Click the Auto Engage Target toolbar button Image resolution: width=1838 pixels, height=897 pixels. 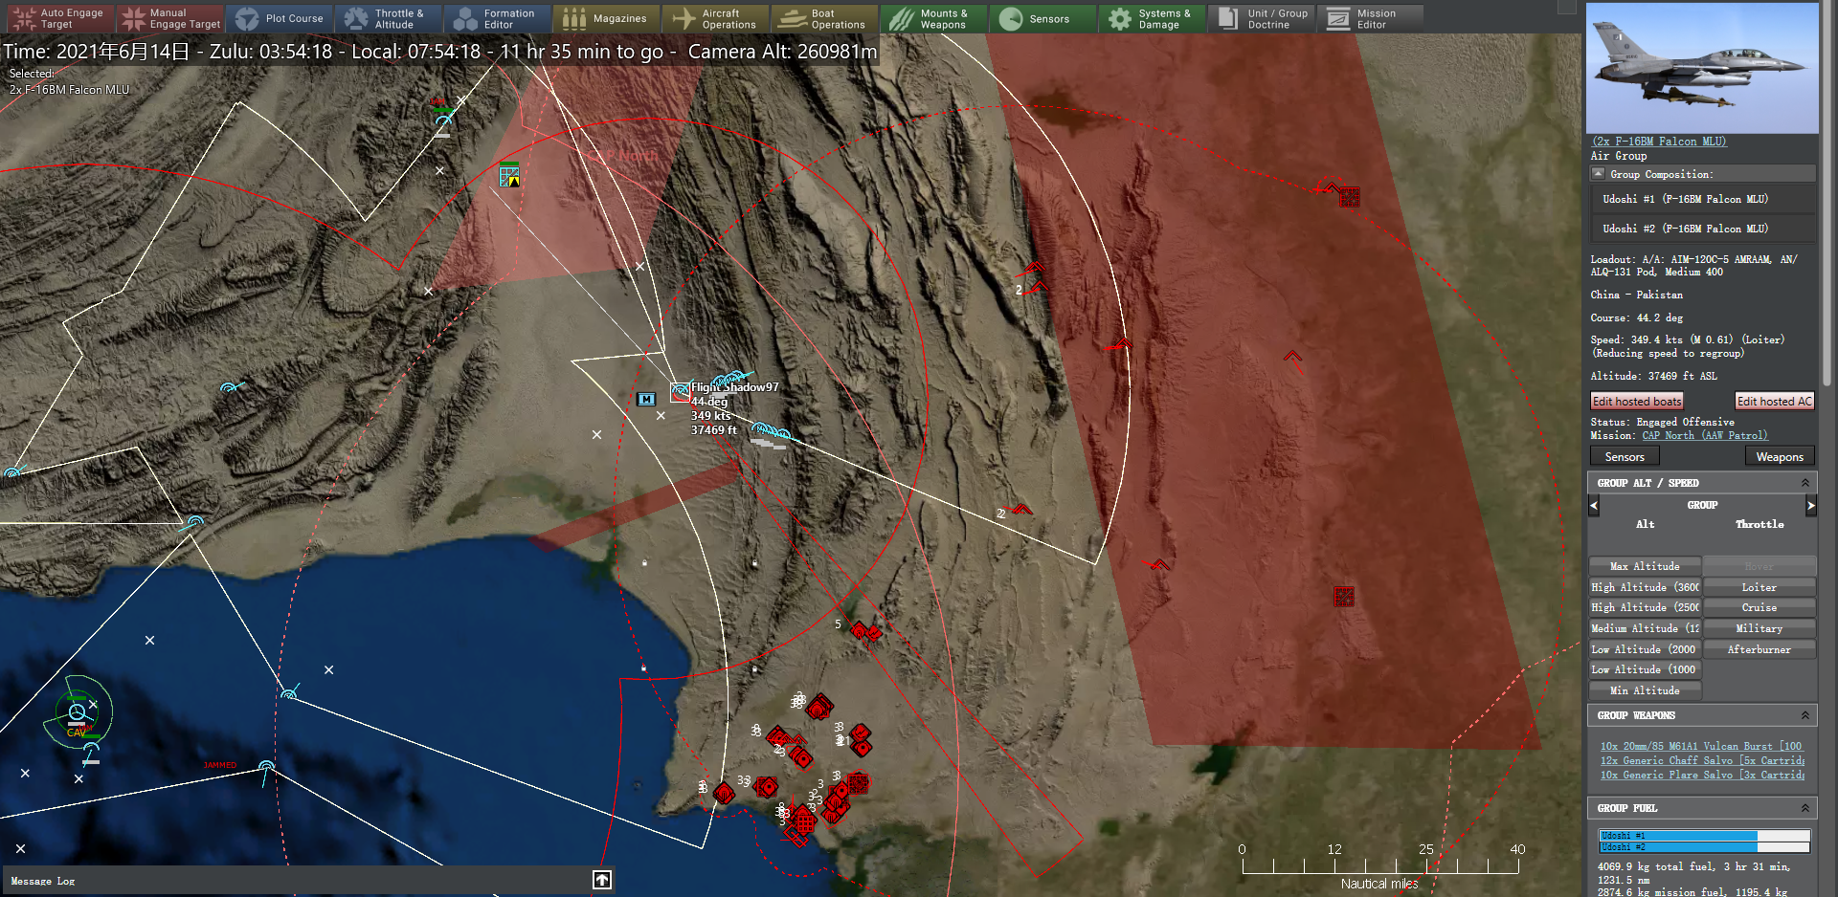[x=59, y=18]
